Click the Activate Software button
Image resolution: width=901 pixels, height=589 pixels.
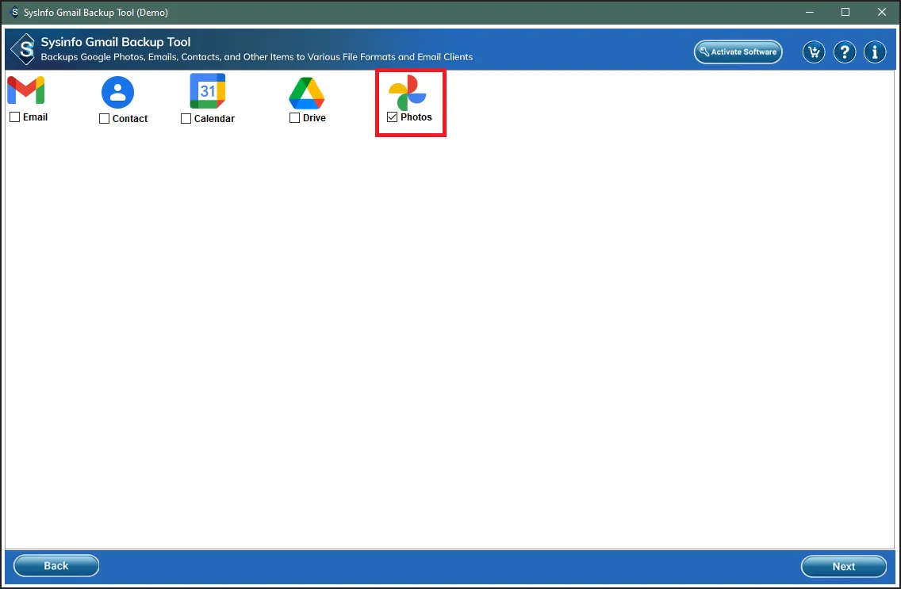[x=738, y=52]
